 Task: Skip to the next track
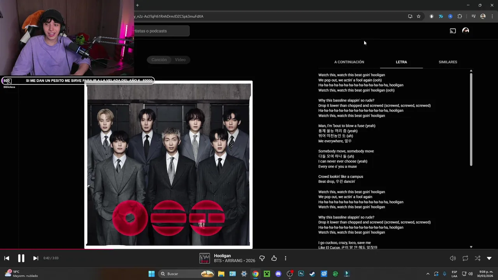[35, 258]
